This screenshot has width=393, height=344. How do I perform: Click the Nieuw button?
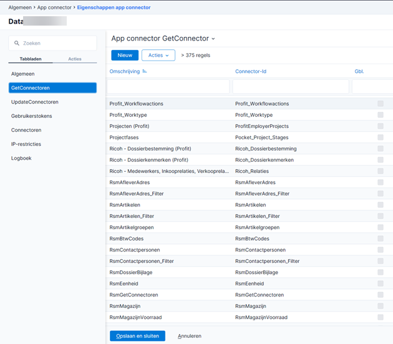coord(125,55)
